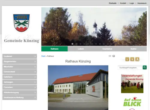150x110 pixels.
Task: Switch to the Rathaus tab
Action: point(55,49)
